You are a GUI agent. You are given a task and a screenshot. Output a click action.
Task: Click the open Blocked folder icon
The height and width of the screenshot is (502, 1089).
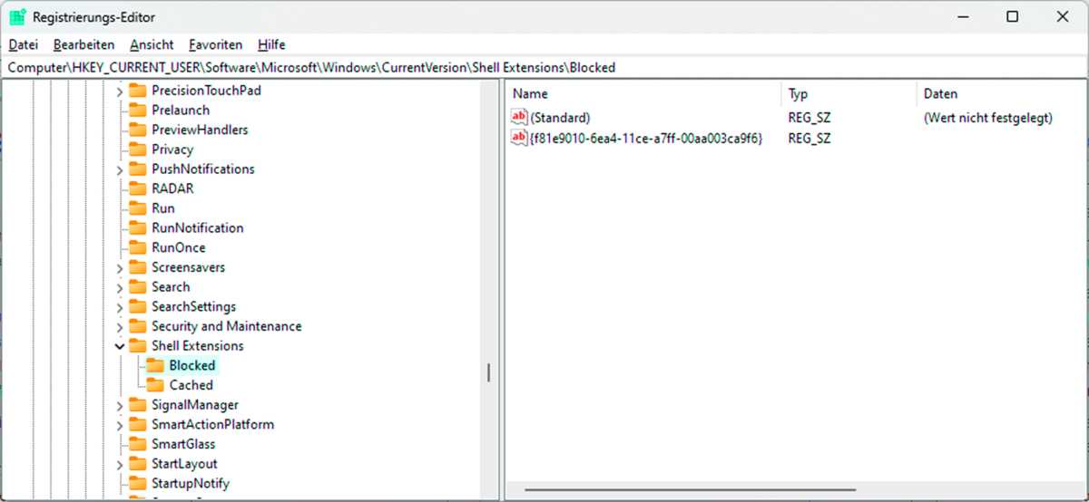155,365
